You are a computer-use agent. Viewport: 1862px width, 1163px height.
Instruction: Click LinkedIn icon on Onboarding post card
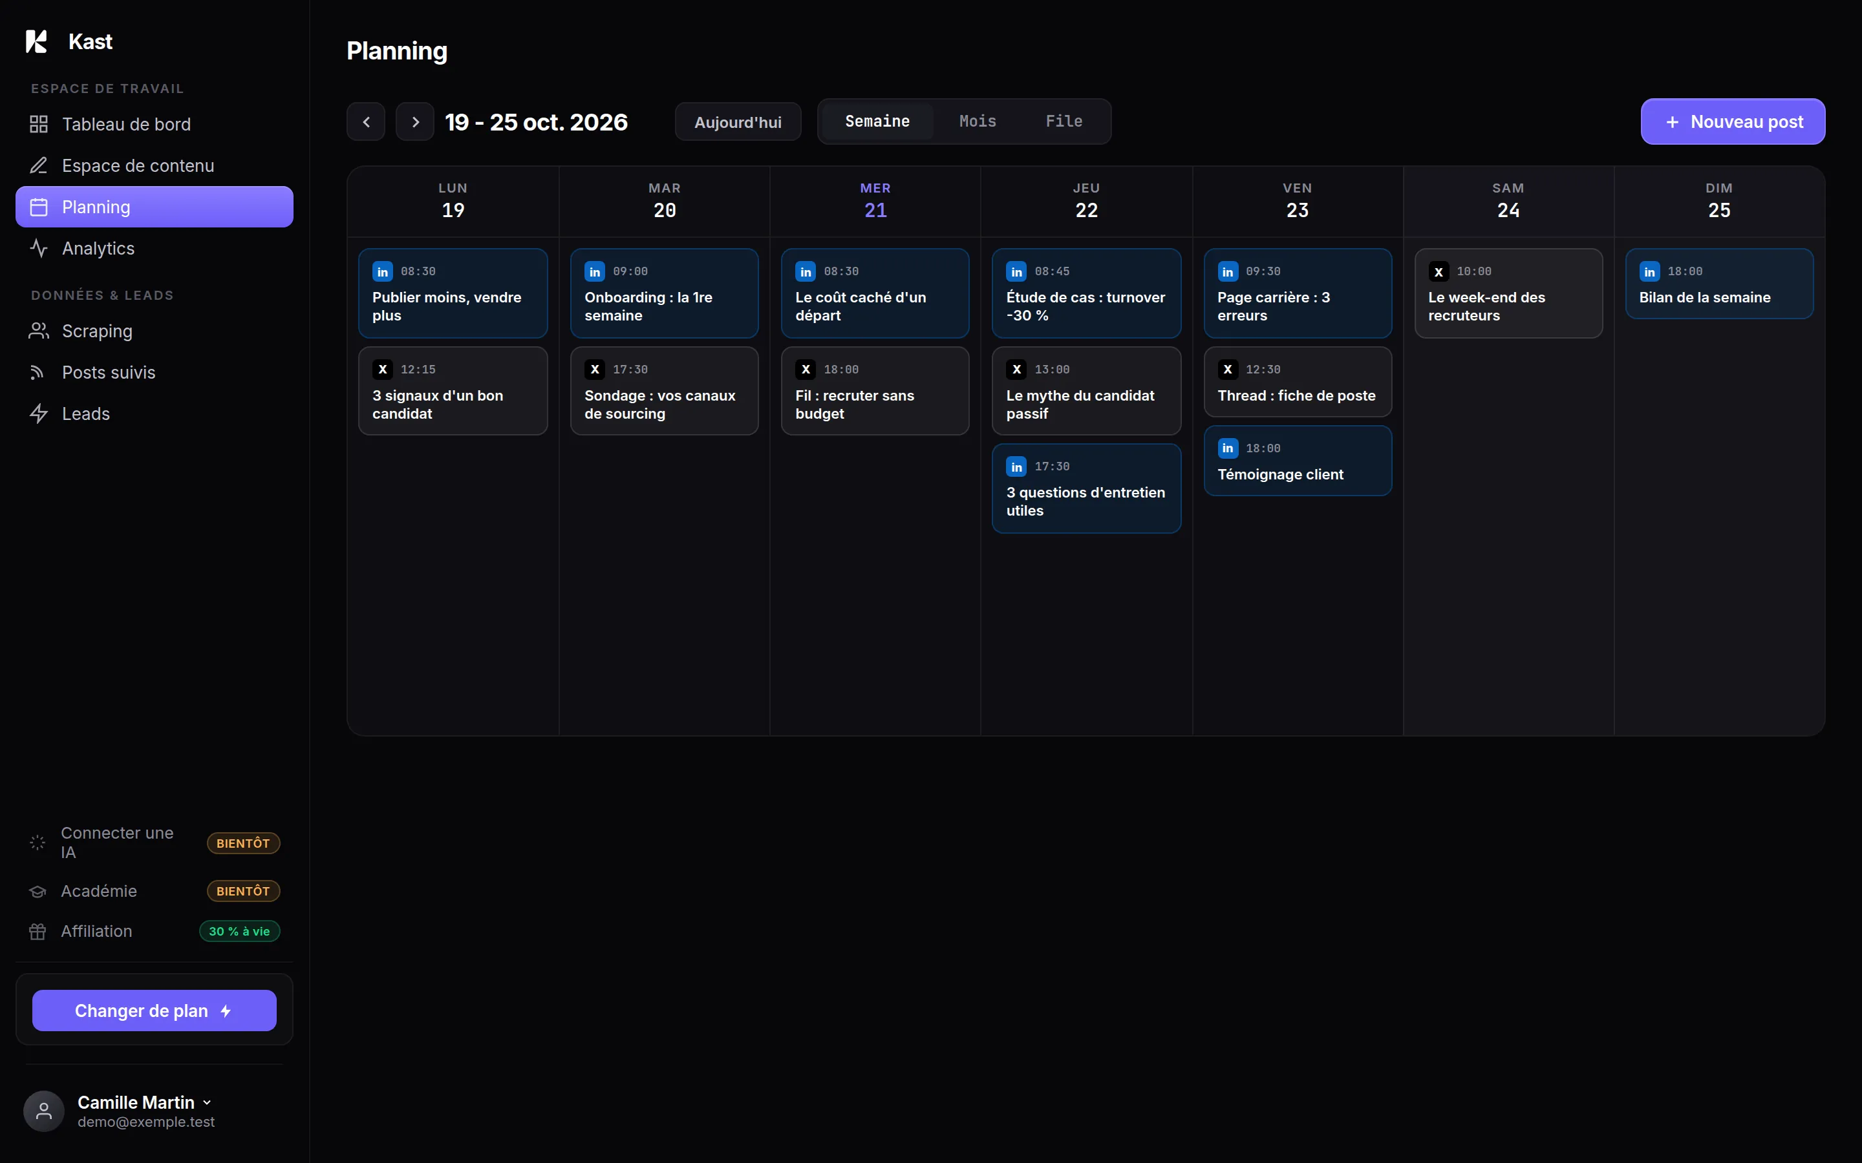click(595, 271)
